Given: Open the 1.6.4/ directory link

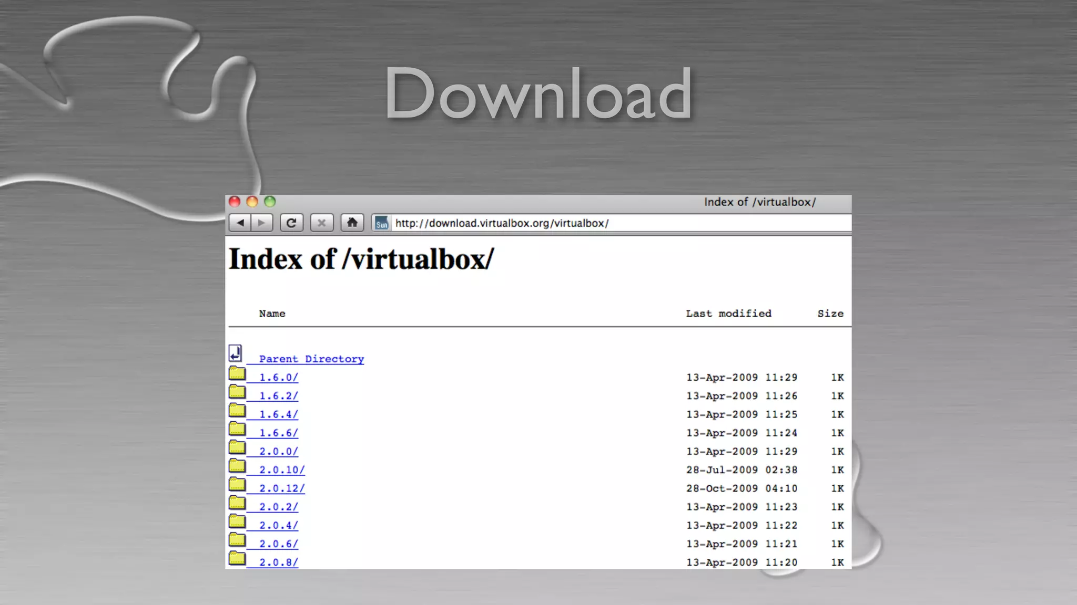Looking at the screenshot, I should (279, 414).
